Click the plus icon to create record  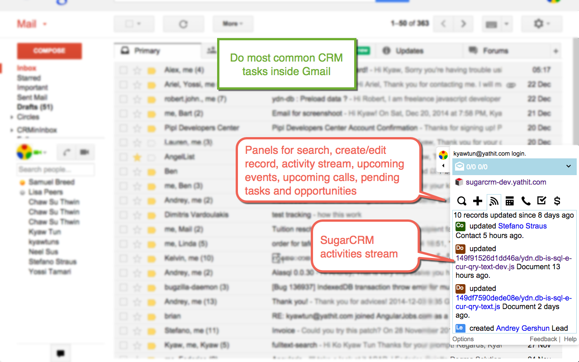point(478,201)
